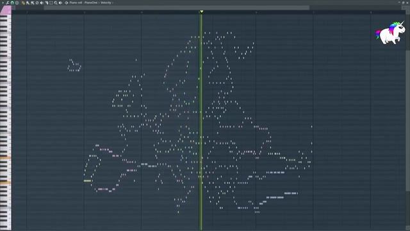Open the Velocity control dropdown
Viewport: 410px width, 231px height.
click(x=106, y=3)
